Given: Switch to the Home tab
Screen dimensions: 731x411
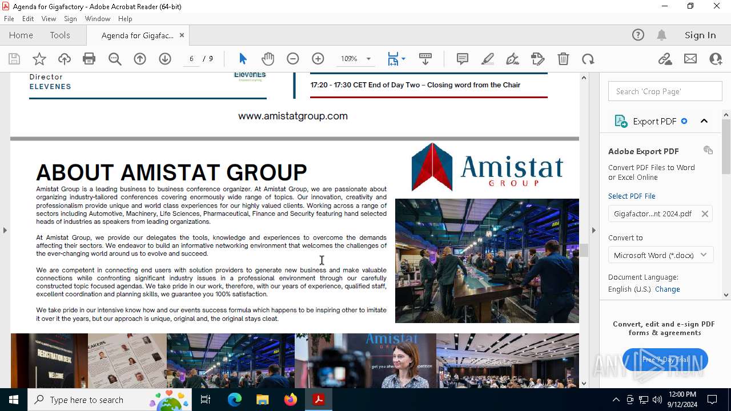Looking at the screenshot, I should [x=21, y=35].
